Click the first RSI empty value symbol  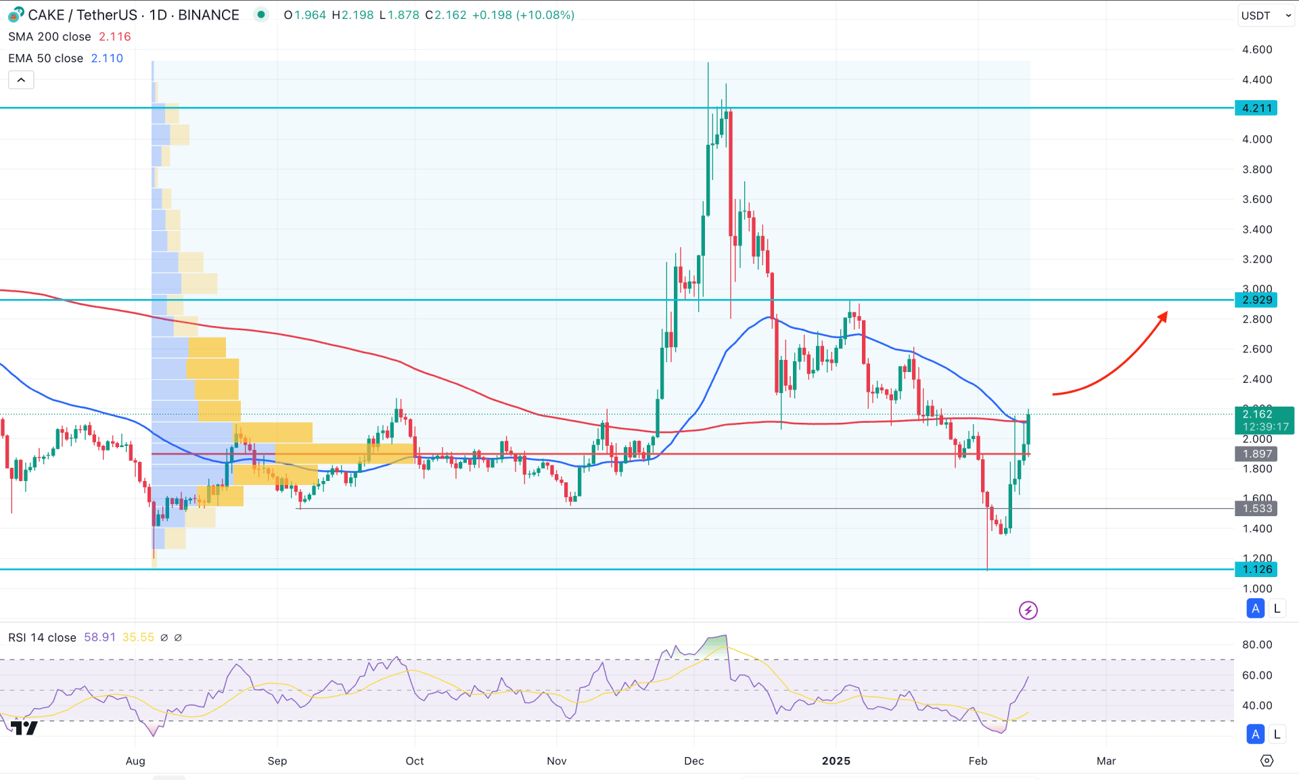coord(164,637)
